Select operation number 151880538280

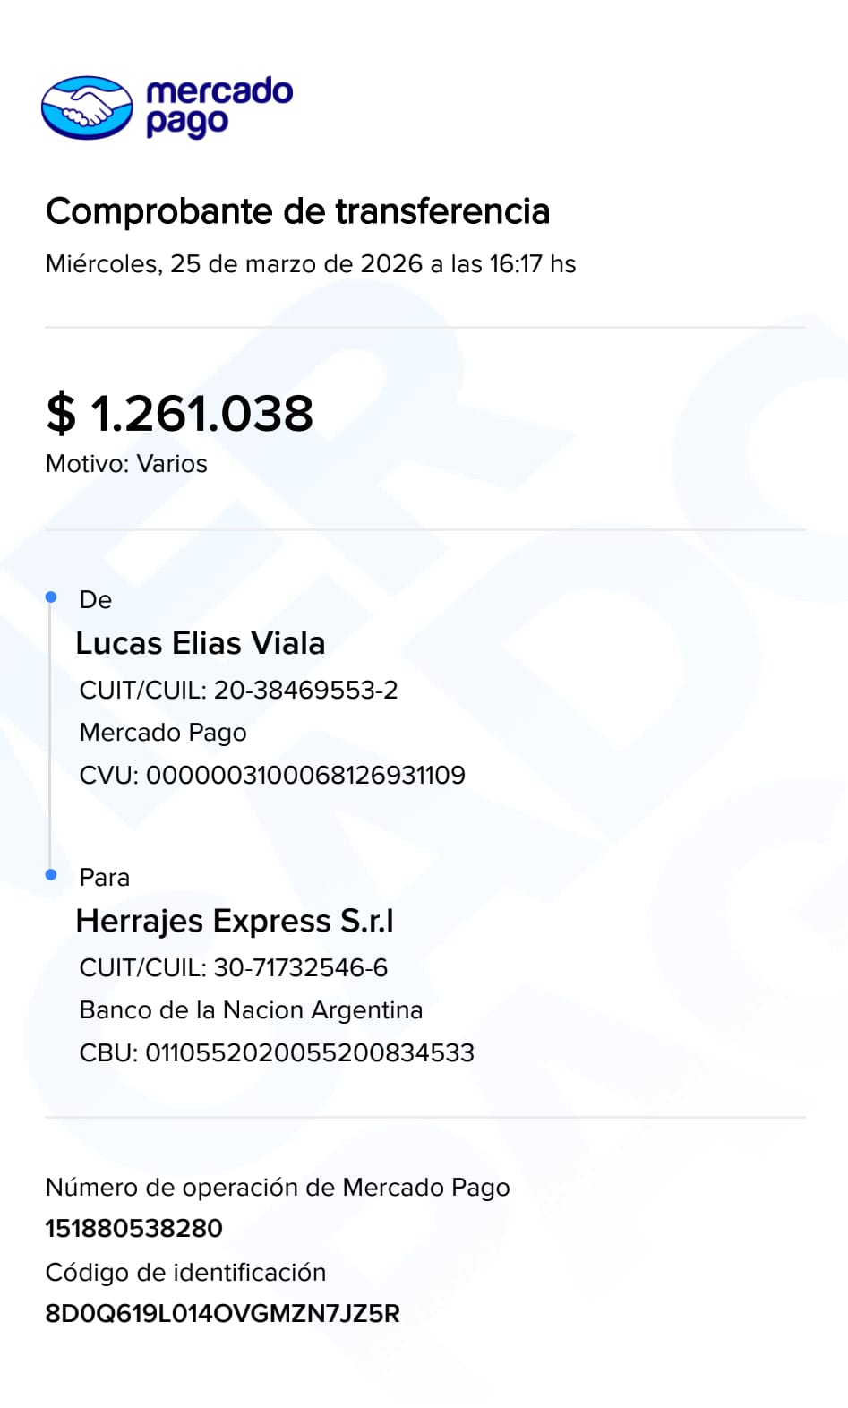point(133,1228)
